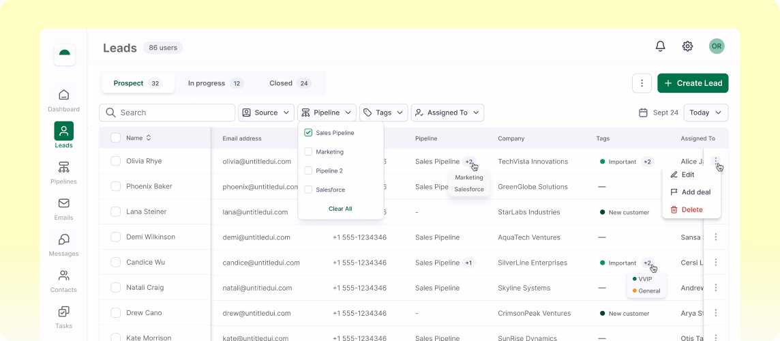The width and height of the screenshot is (780, 341).
Task: Open settings gear icon
Action: 687,46
